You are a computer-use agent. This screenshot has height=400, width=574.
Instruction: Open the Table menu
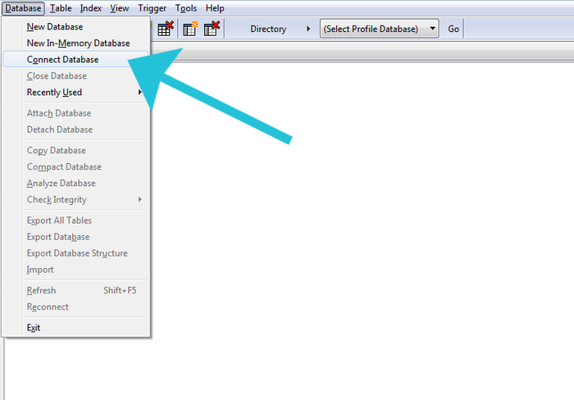[x=61, y=8]
